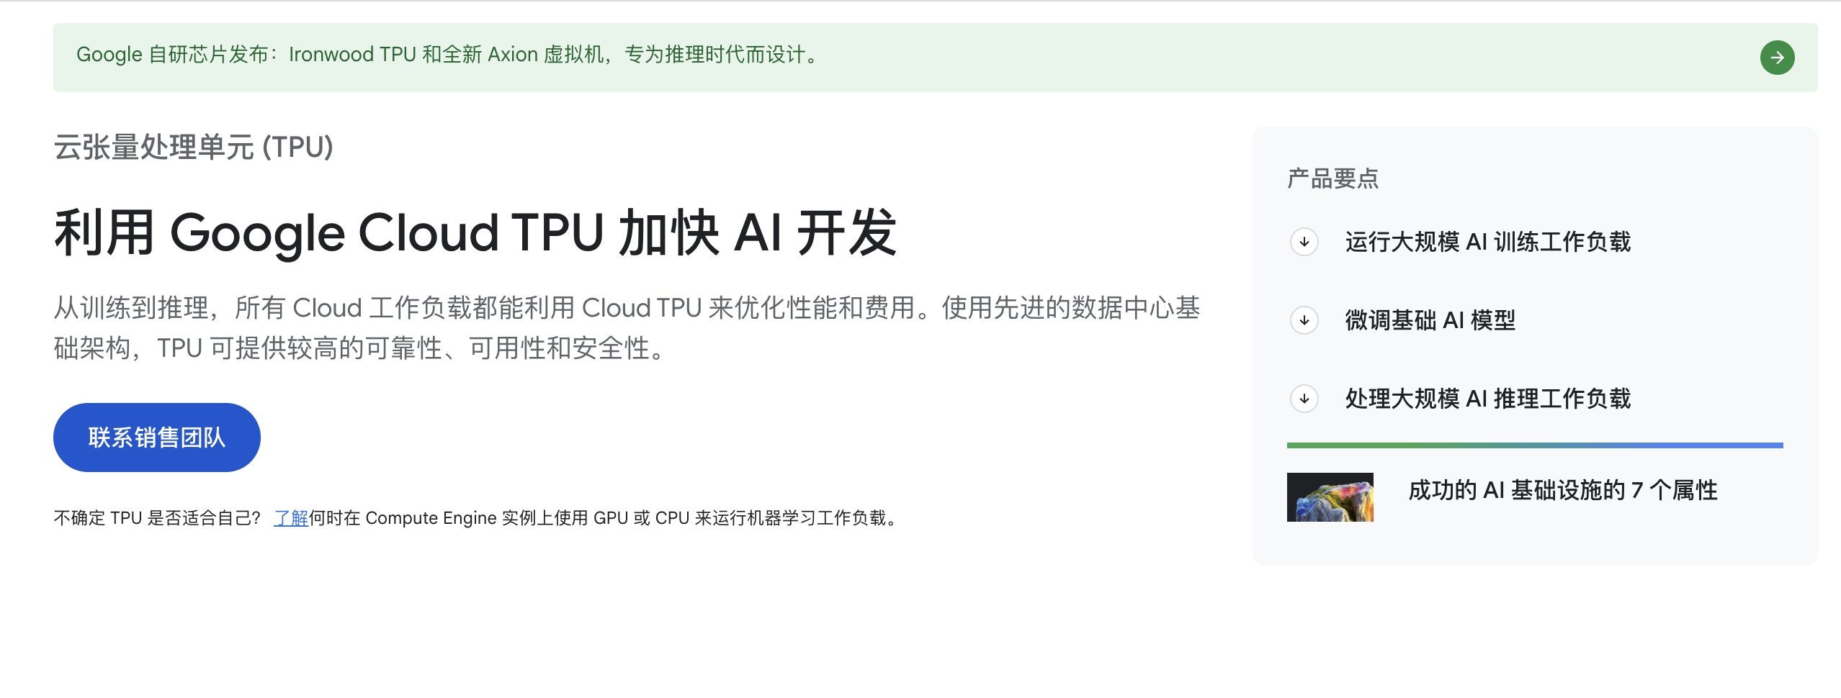1841x698 pixels.
Task: Click the Compute Engine GPU or CPU sentence
Action: [x=605, y=518]
